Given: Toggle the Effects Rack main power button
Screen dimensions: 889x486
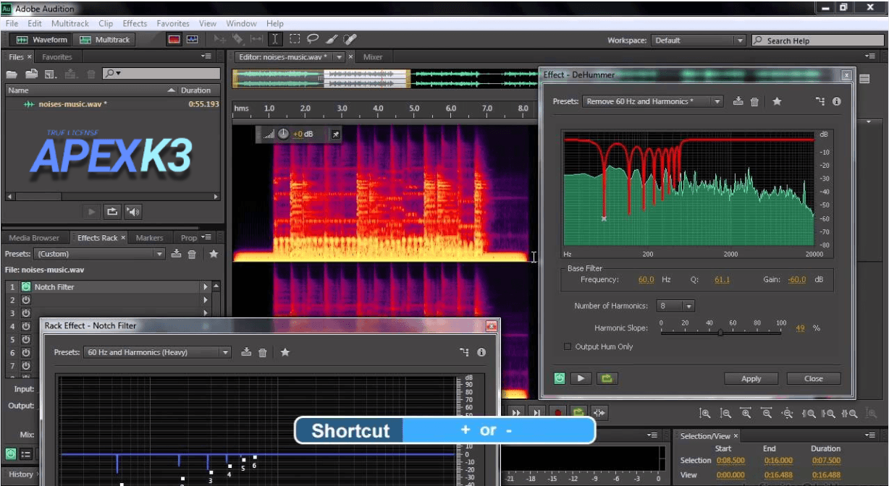Looking at the screenshot, I should pos(10,454).
